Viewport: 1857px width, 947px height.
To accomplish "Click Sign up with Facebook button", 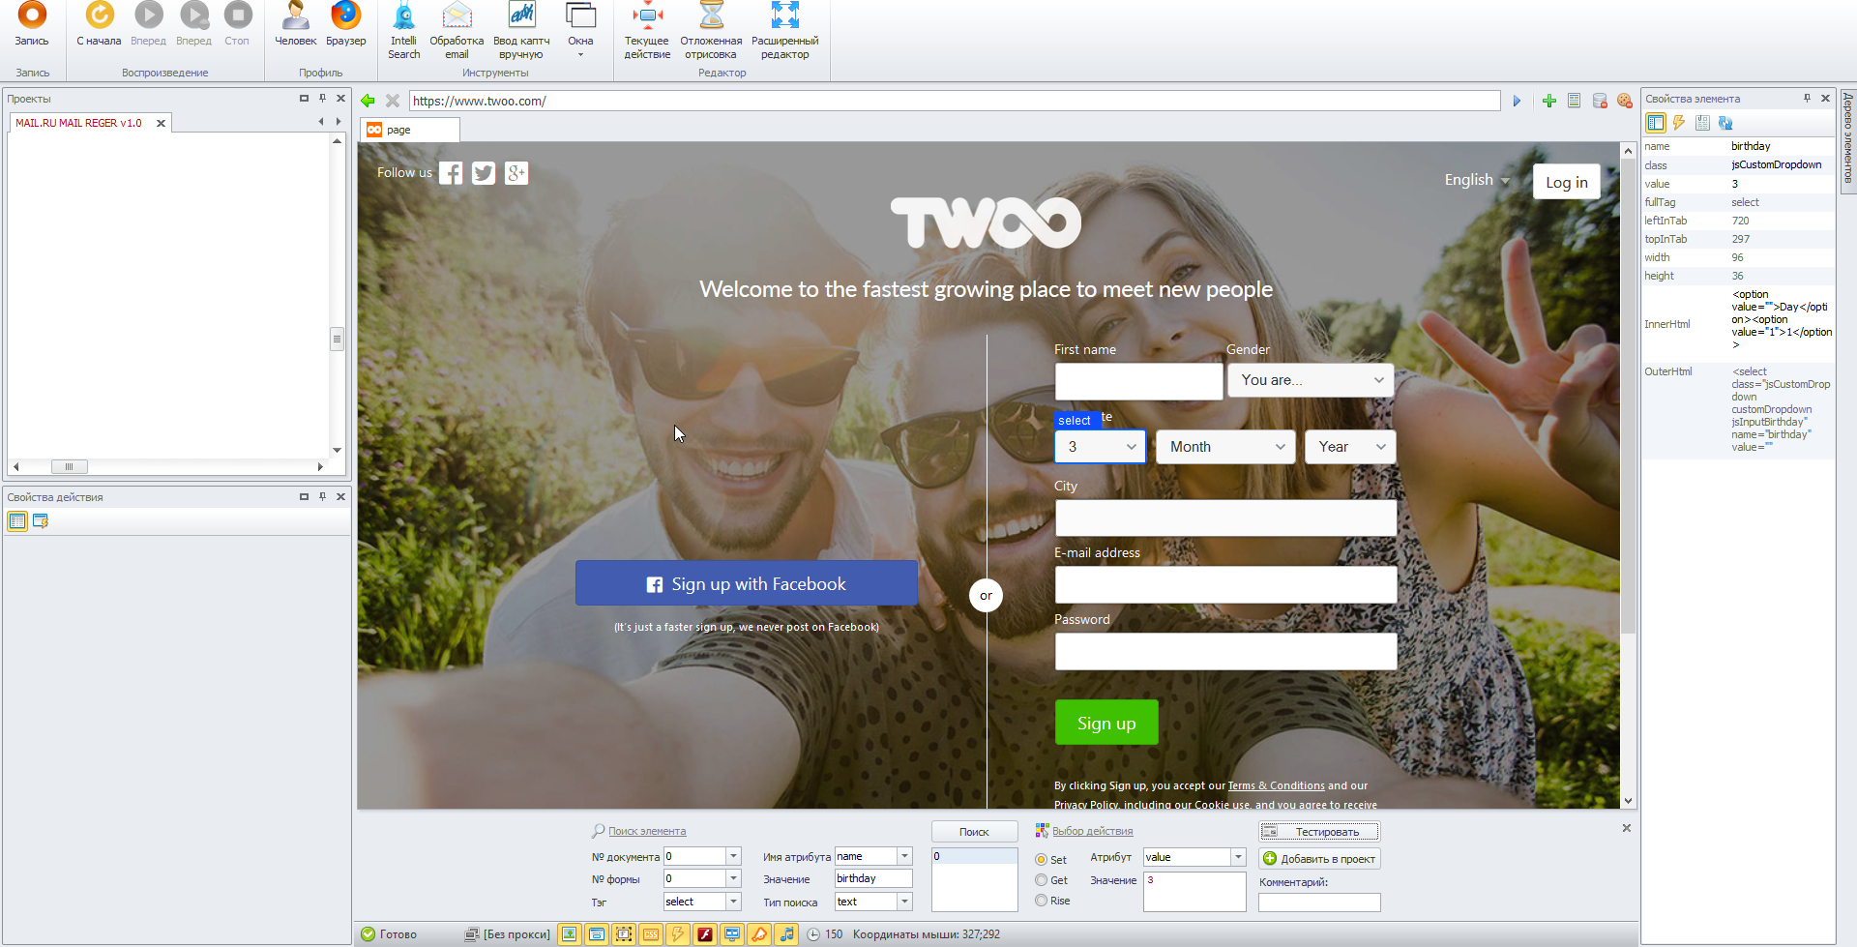I will tap(746, 583).
